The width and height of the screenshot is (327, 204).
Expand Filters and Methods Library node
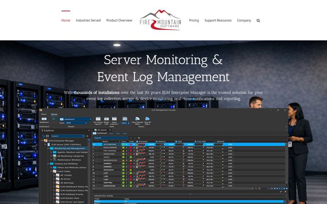51,167
